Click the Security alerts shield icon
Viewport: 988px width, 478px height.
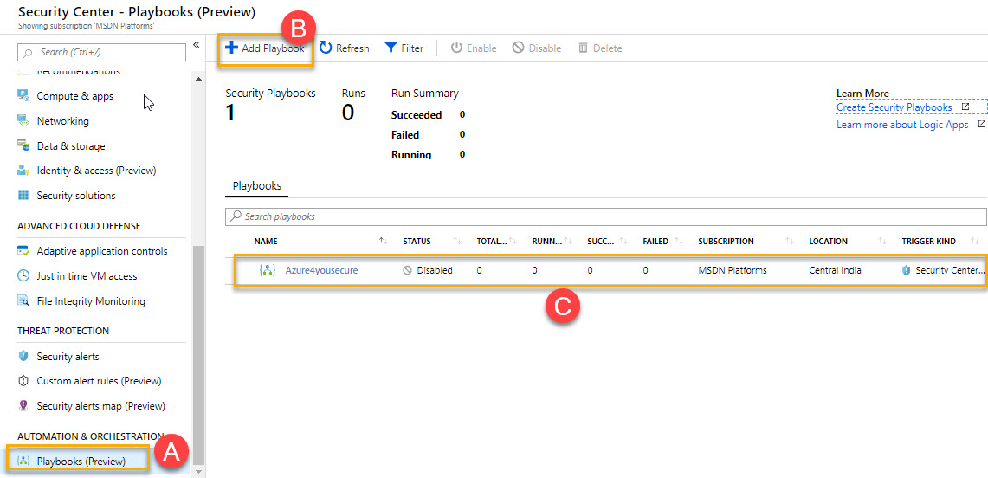[23, 357]
